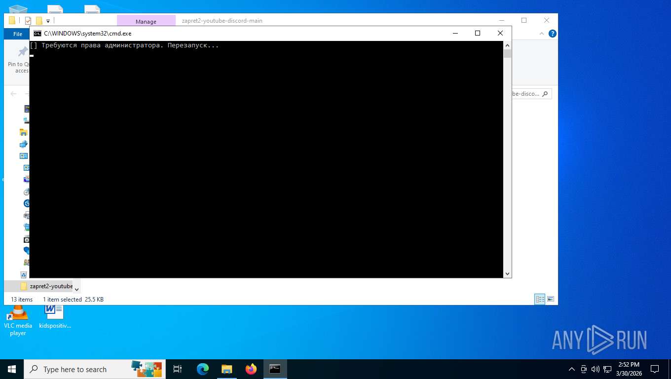Click the Properties checkmark icon in Explorer toolbar

28,21
